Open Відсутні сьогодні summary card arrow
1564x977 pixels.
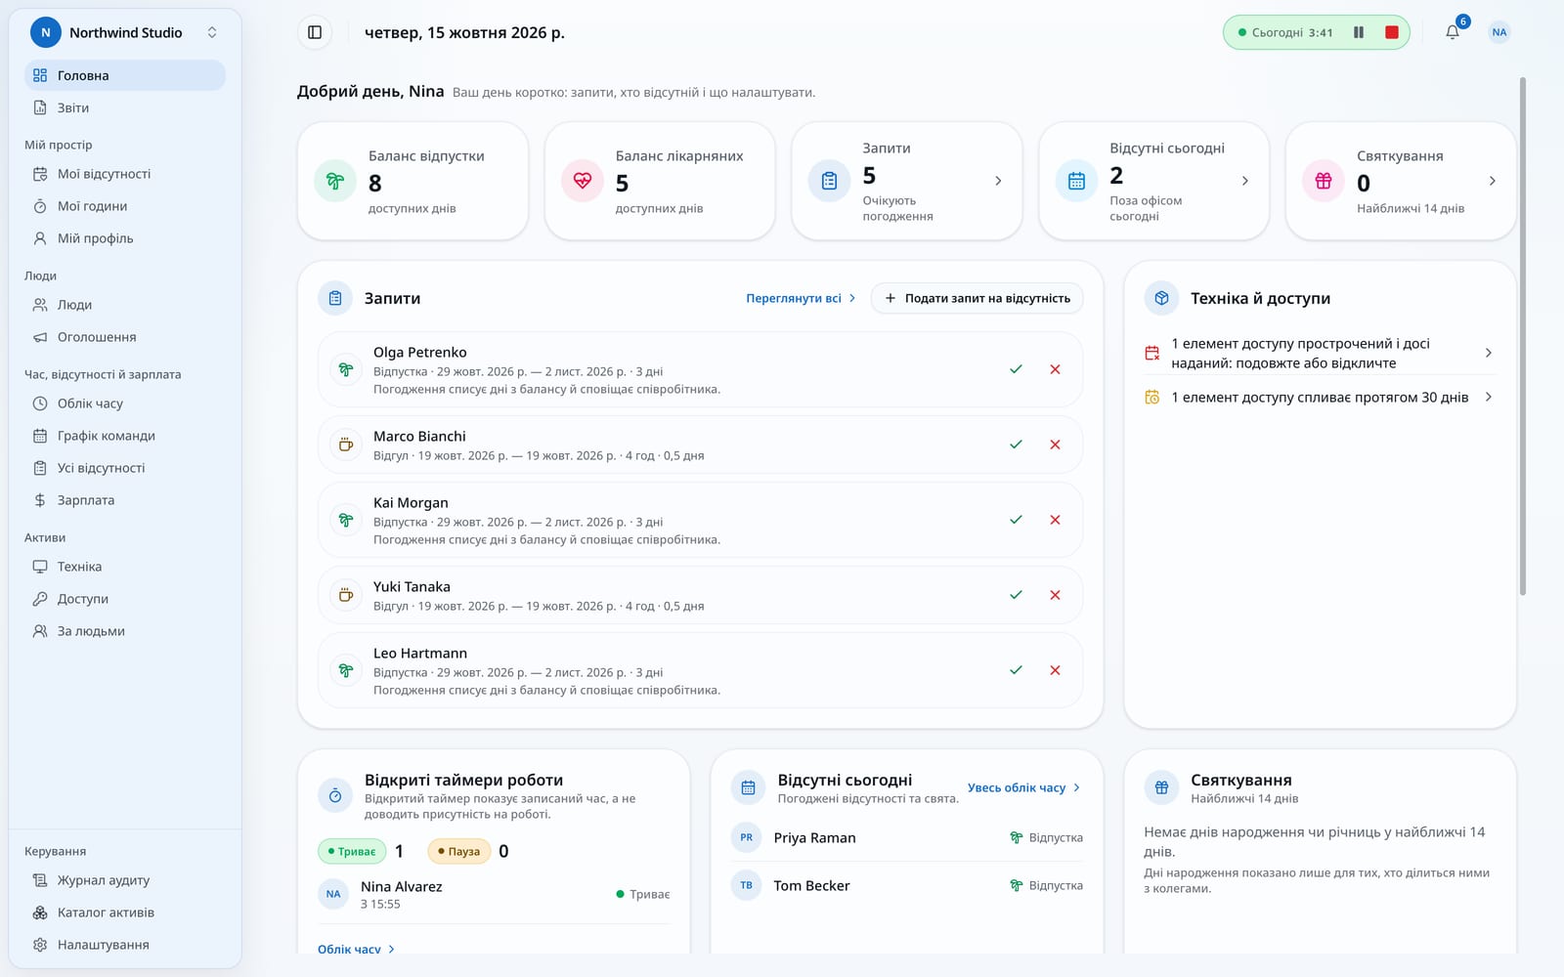(1244, 181)
